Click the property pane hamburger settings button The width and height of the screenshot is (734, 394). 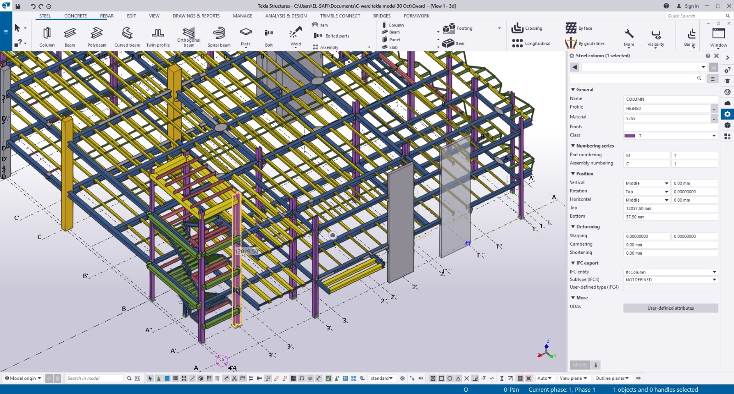pyautogui.click(x=712, y=79)
